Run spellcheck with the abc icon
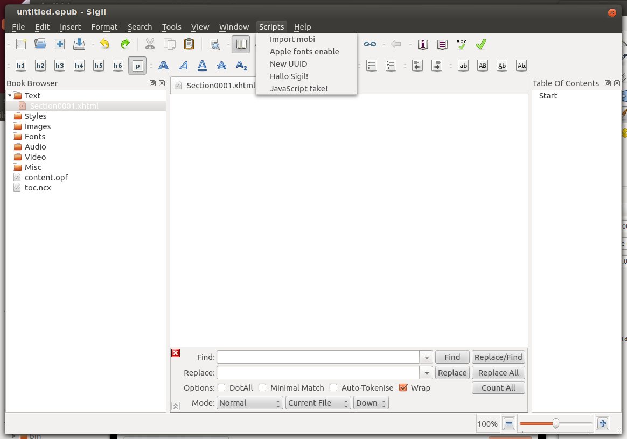627x439 pixels. 462,44
